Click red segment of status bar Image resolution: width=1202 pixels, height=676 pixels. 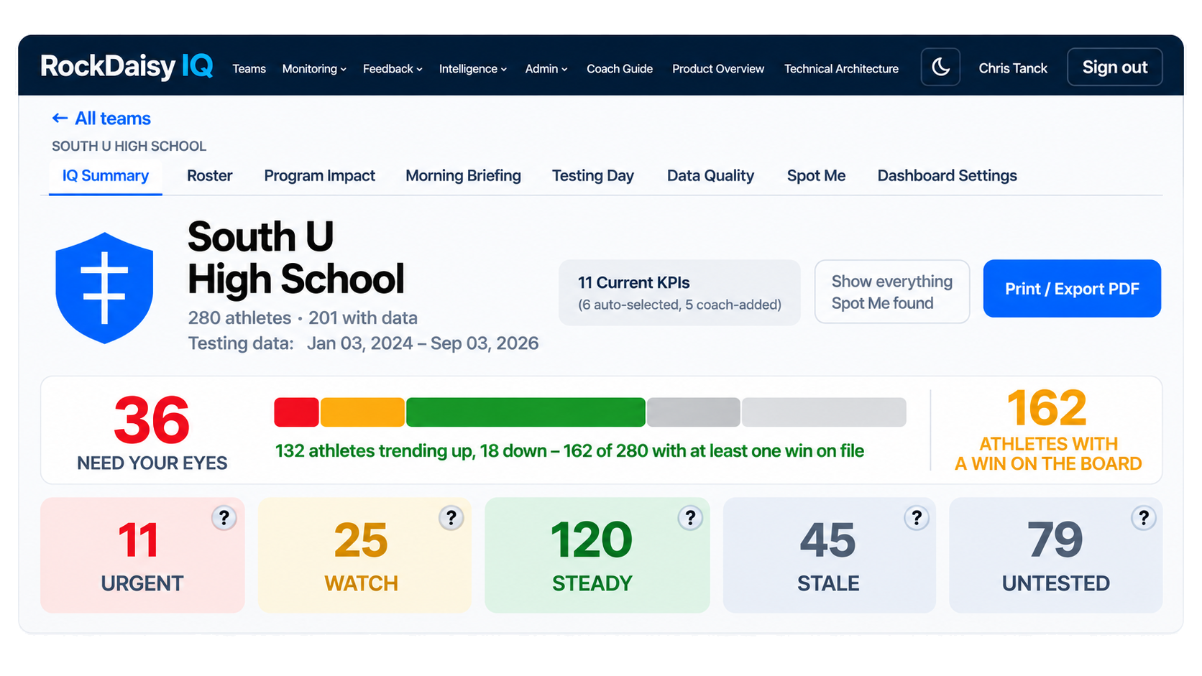pyautogui.click(x=296, y=412)
